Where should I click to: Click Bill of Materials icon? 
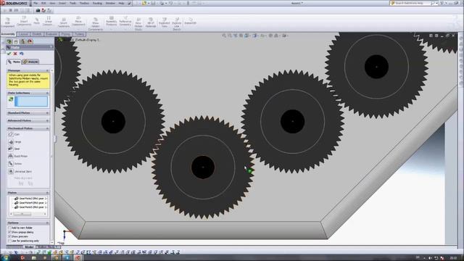[x=151, y=22]
